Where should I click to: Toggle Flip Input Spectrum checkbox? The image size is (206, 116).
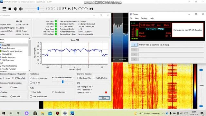click(31, 78)
